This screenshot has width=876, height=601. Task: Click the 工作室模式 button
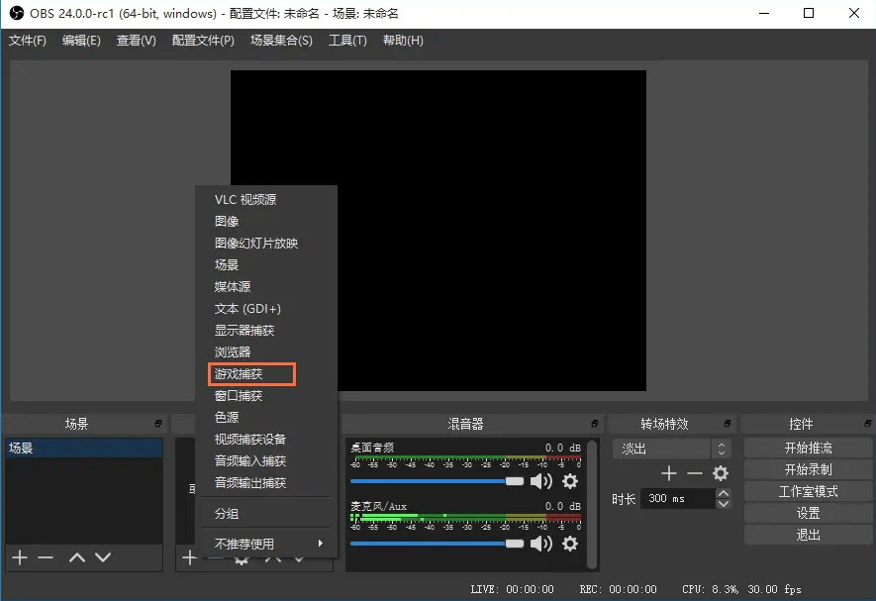point(808,491)
